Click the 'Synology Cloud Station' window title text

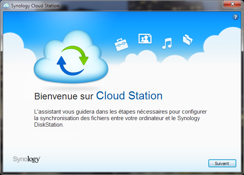(35, 6)
